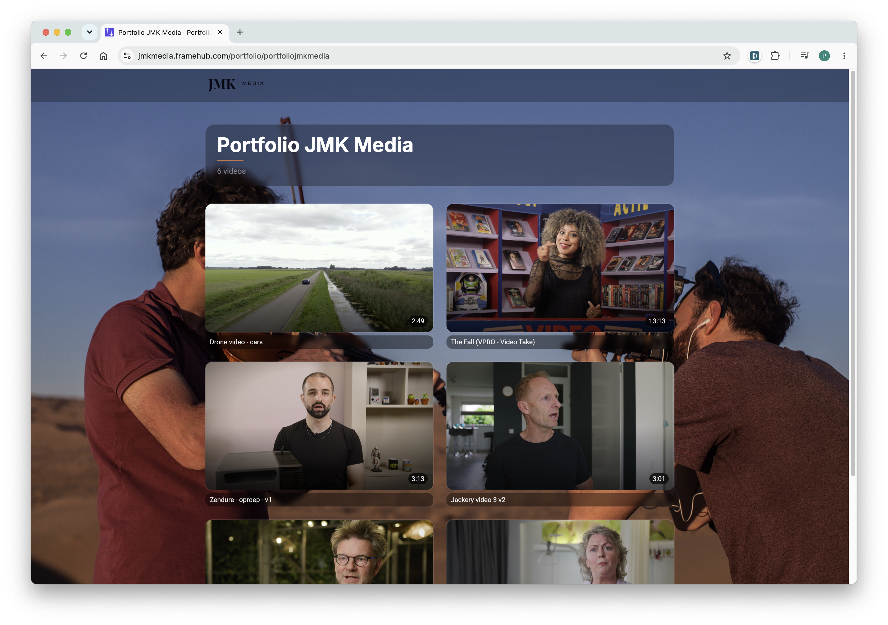Reload the current page
Screen dimensions: 888x625
(83, 56)
